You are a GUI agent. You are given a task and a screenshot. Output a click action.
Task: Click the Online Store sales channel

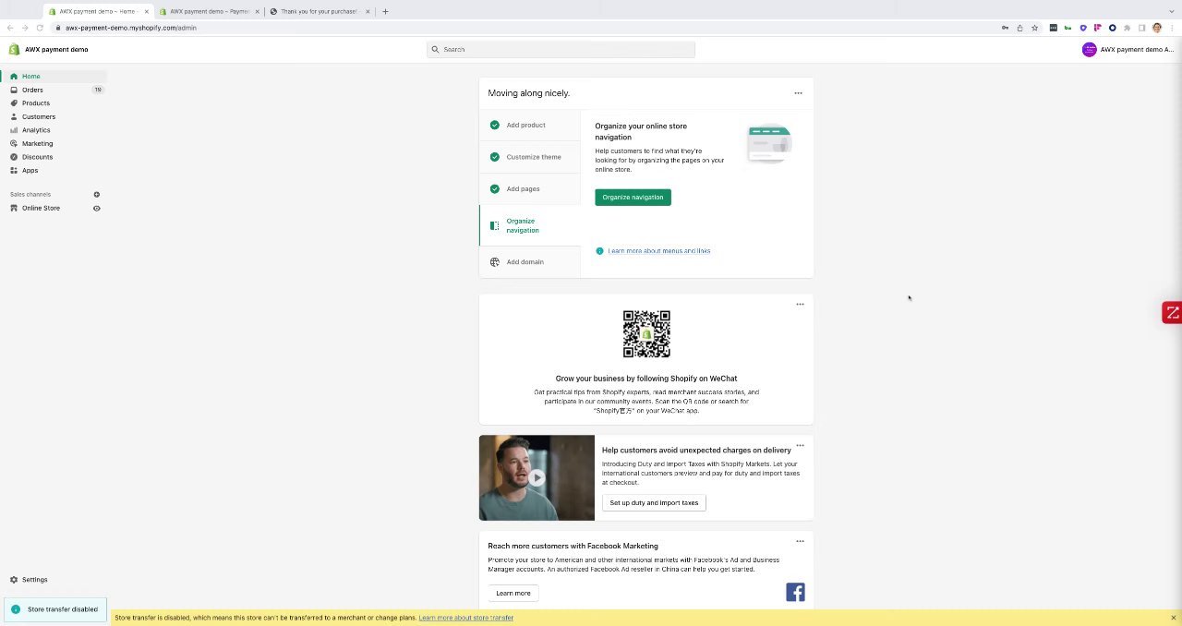(41, 208)
